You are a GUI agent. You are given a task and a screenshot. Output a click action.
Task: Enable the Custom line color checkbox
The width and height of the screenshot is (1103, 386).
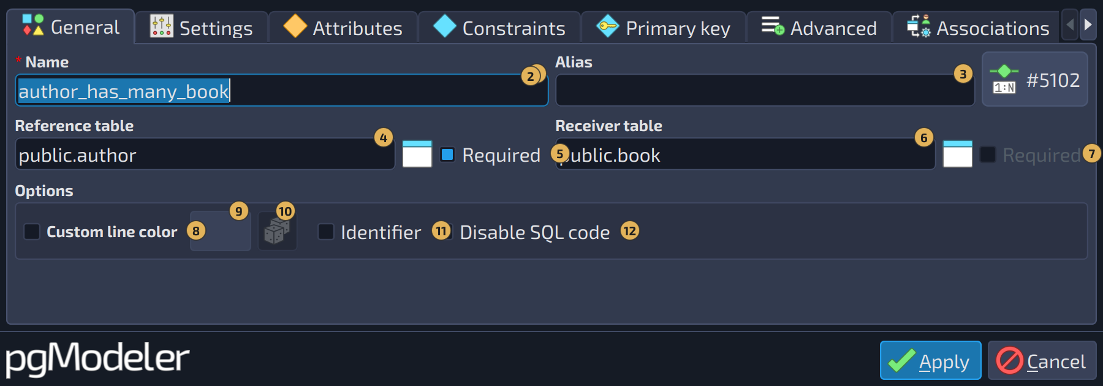(x=32, y=232)
